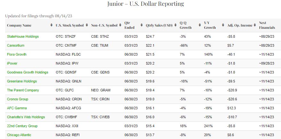The height and width of the screenshot is (139, 281).
Task: Open StateHouse Holdings company link
Action: click(23, 37)
